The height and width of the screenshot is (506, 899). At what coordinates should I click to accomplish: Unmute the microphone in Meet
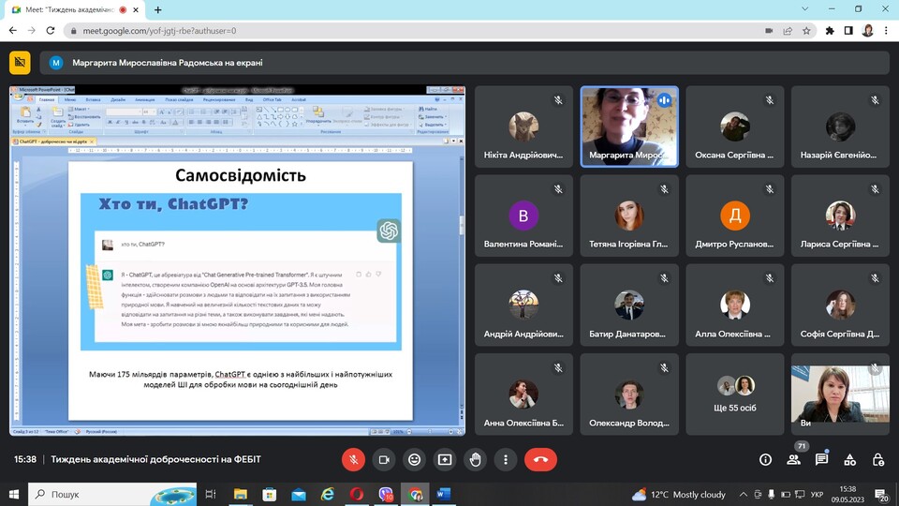pos(353,459)
